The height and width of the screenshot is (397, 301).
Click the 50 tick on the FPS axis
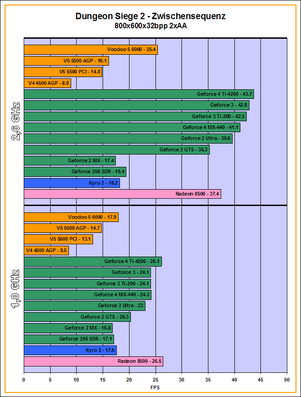(287, 379)
